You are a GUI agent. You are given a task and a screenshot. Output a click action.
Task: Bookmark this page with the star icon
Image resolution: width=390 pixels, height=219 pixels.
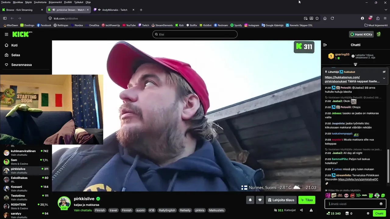click(317, 18)
